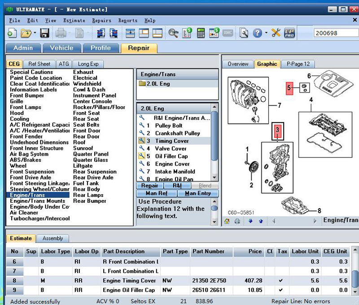359x305 pixels.
Task: Open the Estimate menu
Action: click(x=74, y=21)
